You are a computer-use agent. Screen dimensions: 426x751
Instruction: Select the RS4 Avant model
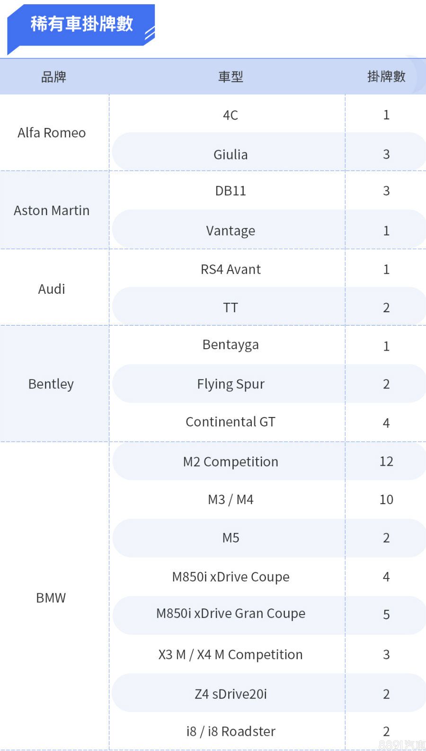click(x=231, y=270)
